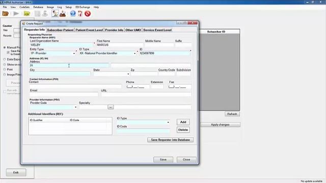326x183 pixels.
Task: Open the CodeSets menu
Action: [x=24, y=7]
